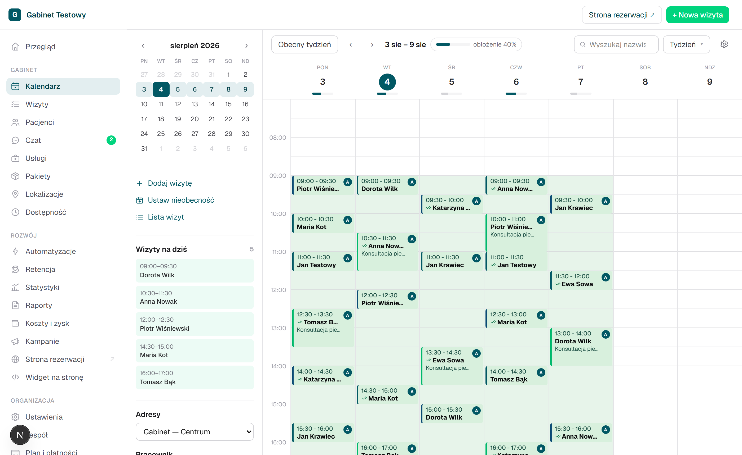Open Wednesday 09:30 Katarzyna appointment
Image resolution: width=742 pixels, height=455 pixels.
(x=452, y=204)
